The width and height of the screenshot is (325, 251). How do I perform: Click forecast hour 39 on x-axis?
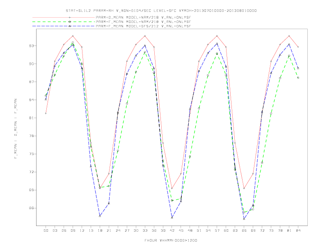pos(163,230)
